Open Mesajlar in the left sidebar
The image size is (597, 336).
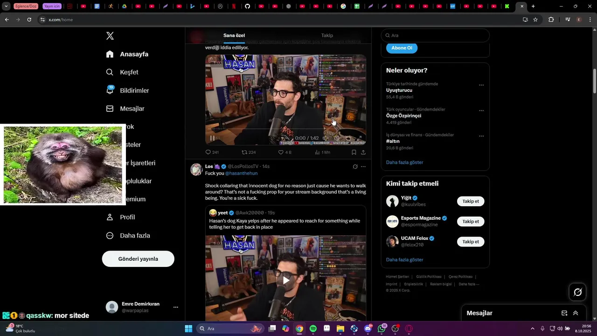pos(125,109)
